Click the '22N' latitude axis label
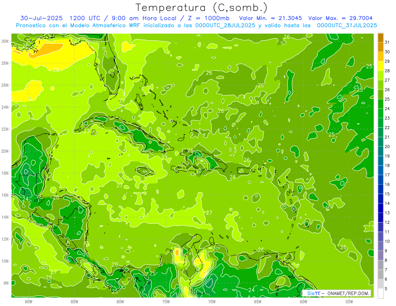Image resolution: width=396 pixels, height=306 pixels. [5, 129]
